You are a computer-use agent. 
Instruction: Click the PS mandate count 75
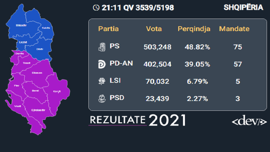[x=238, y=47]
